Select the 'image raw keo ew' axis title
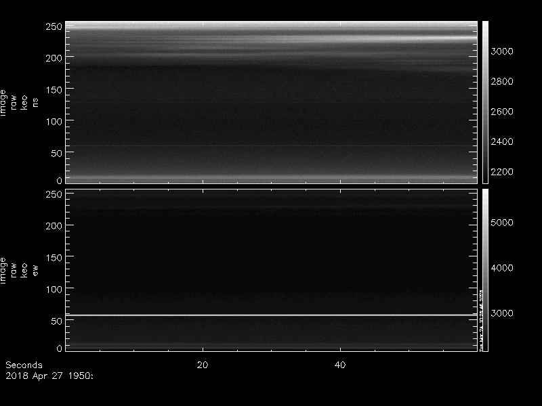This screenshot has height=406, width=542. (x=19, y=269)
